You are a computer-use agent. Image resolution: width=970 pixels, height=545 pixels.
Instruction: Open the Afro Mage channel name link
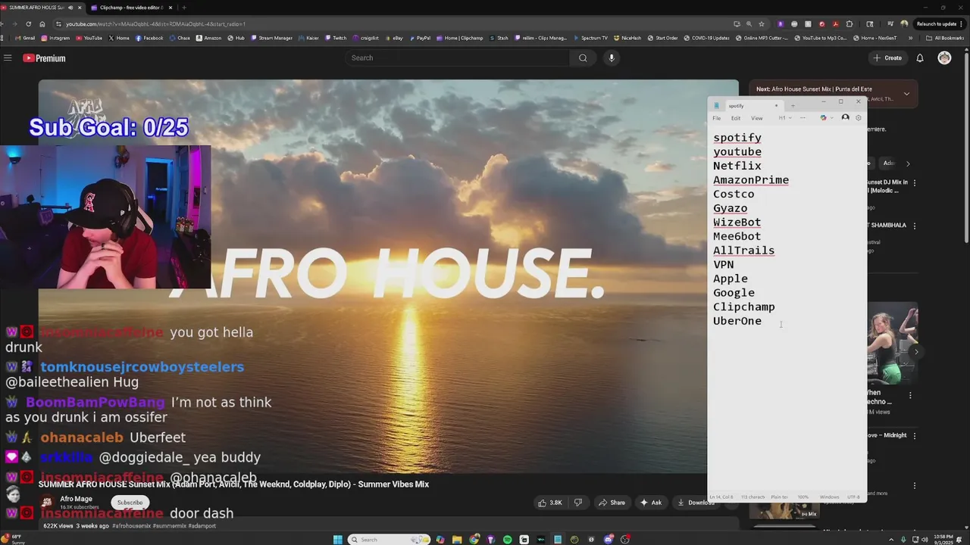(76, 499)
